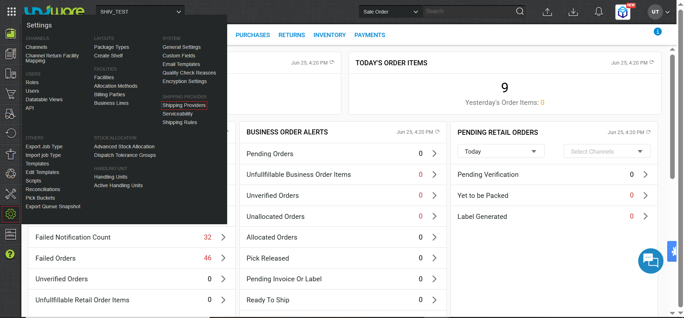Open Pick Buckets link
684x318 pixels.
40,198
